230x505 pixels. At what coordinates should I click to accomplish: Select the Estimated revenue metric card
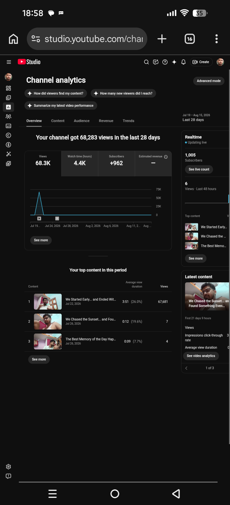point(153,163)
